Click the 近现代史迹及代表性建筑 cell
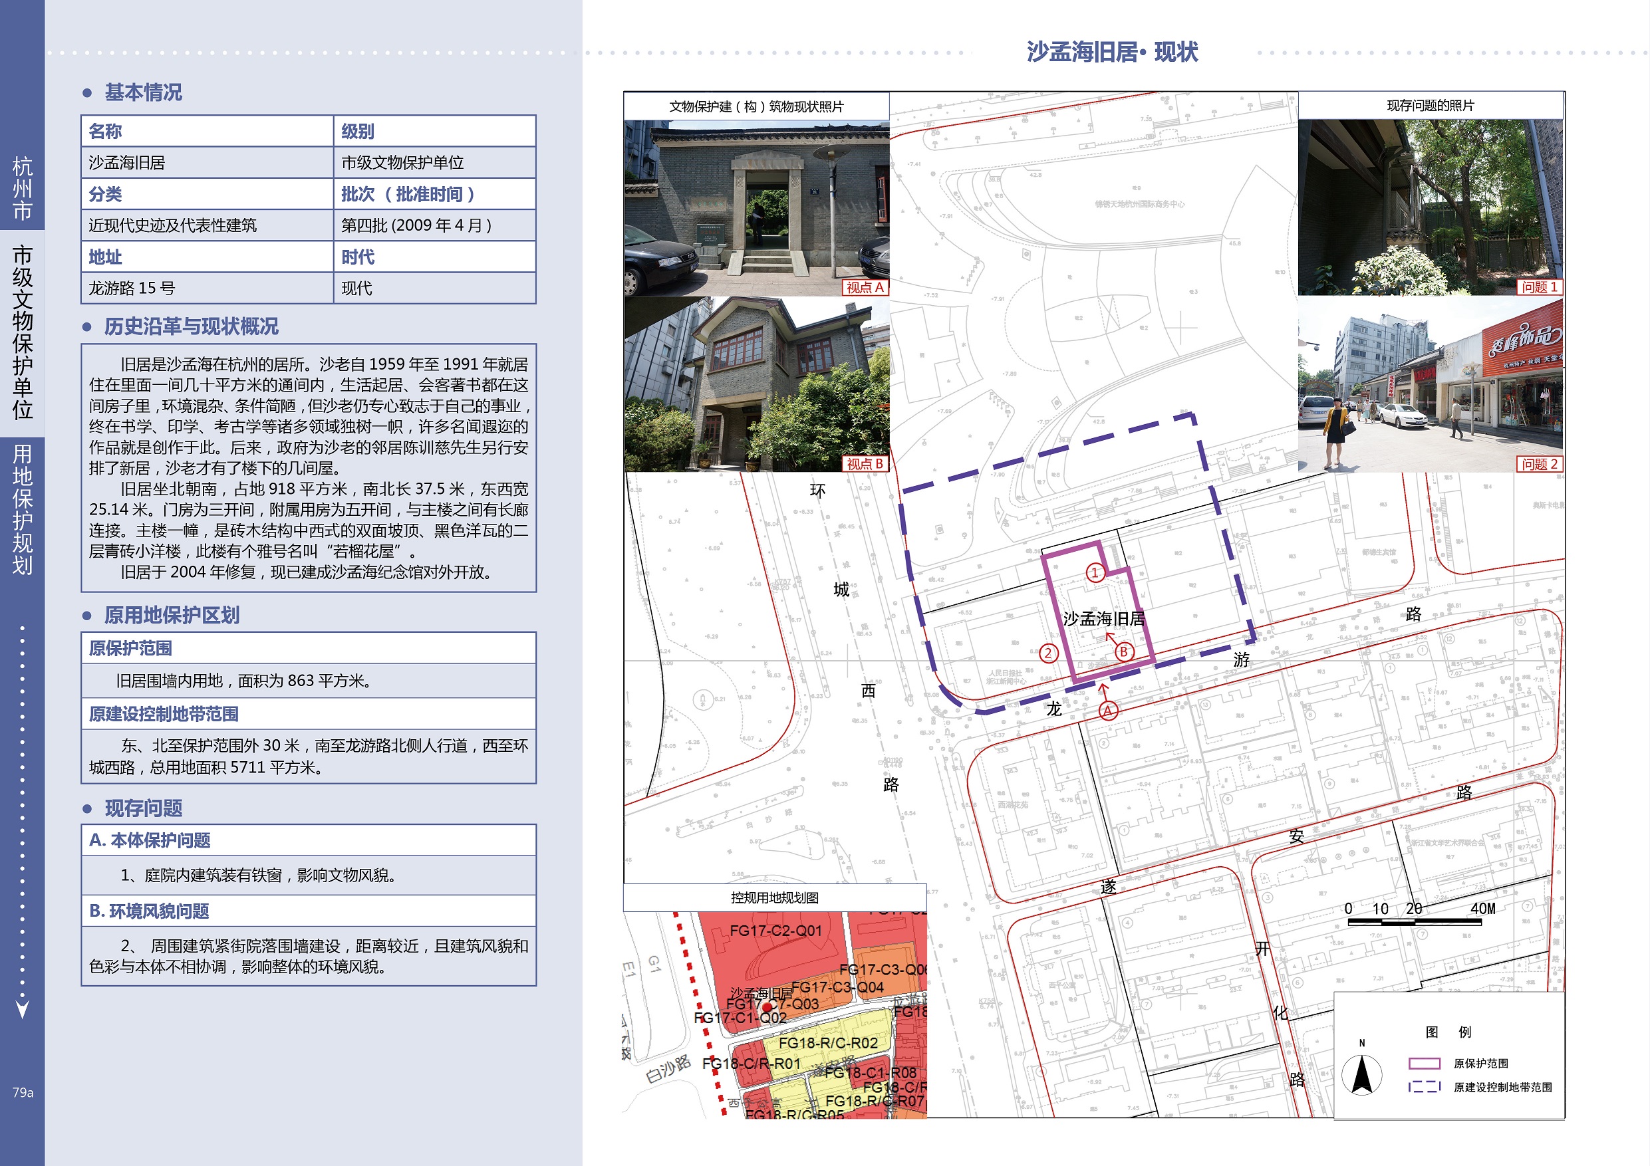Image resolution: width=1650 pixels, height=1166 pixels. (207, 225)
